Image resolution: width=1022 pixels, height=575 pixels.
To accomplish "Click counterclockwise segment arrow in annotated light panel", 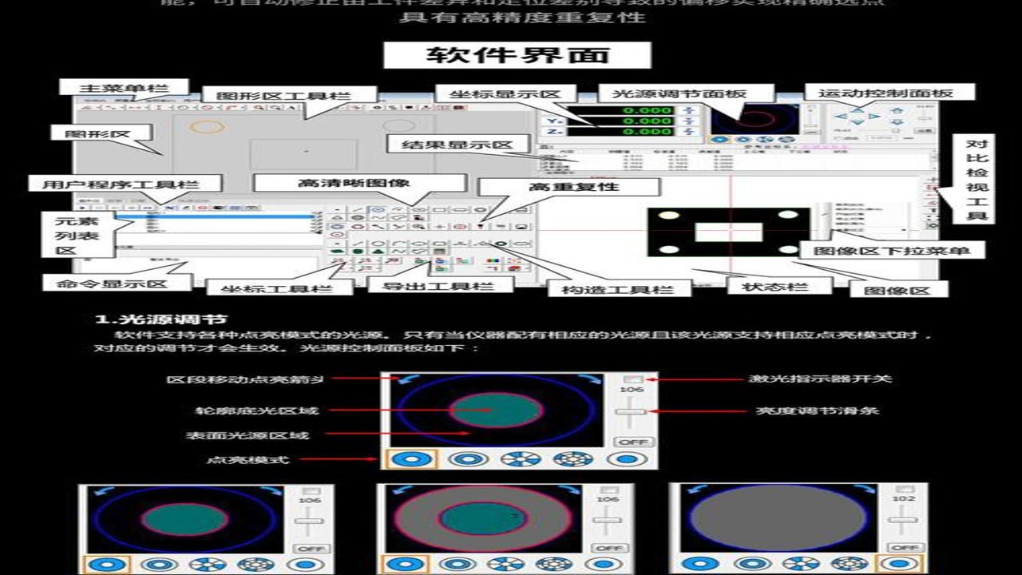I will pos(407,380).
